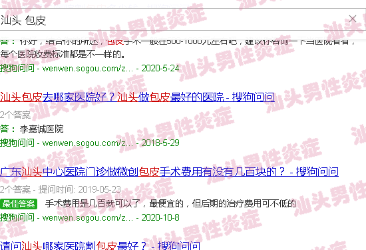Screen dimensions: 366x250
Task: Select 2个答案 text under 汕头包皮去哪家医院好
Action: tap(15, 115)
